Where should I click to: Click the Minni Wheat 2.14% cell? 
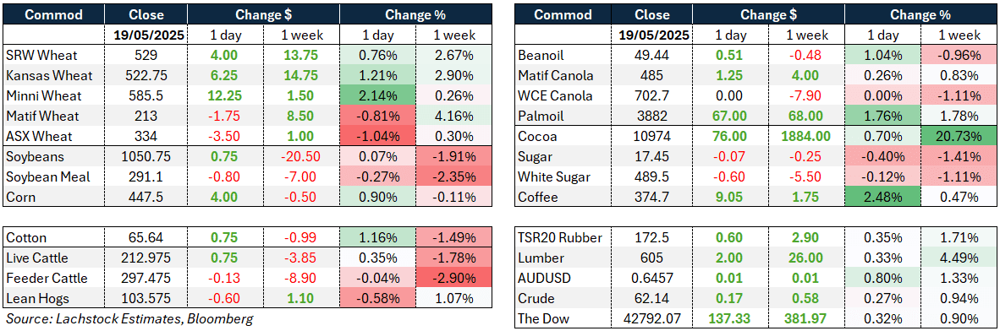(x=377, y=96)
